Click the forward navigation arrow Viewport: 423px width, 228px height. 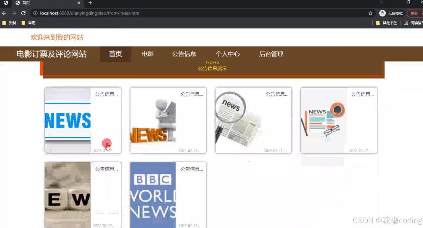pyautogui.click(x=14, y=13)
